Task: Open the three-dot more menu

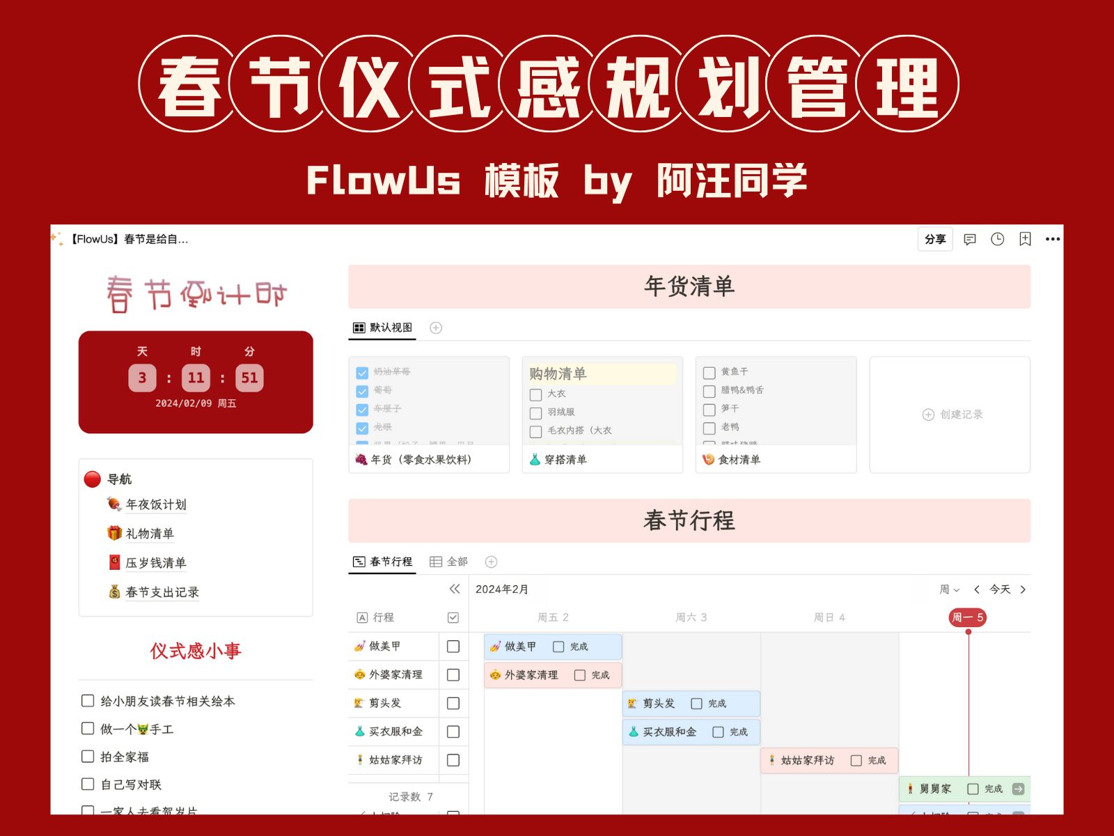Action: pos(1053,239)
